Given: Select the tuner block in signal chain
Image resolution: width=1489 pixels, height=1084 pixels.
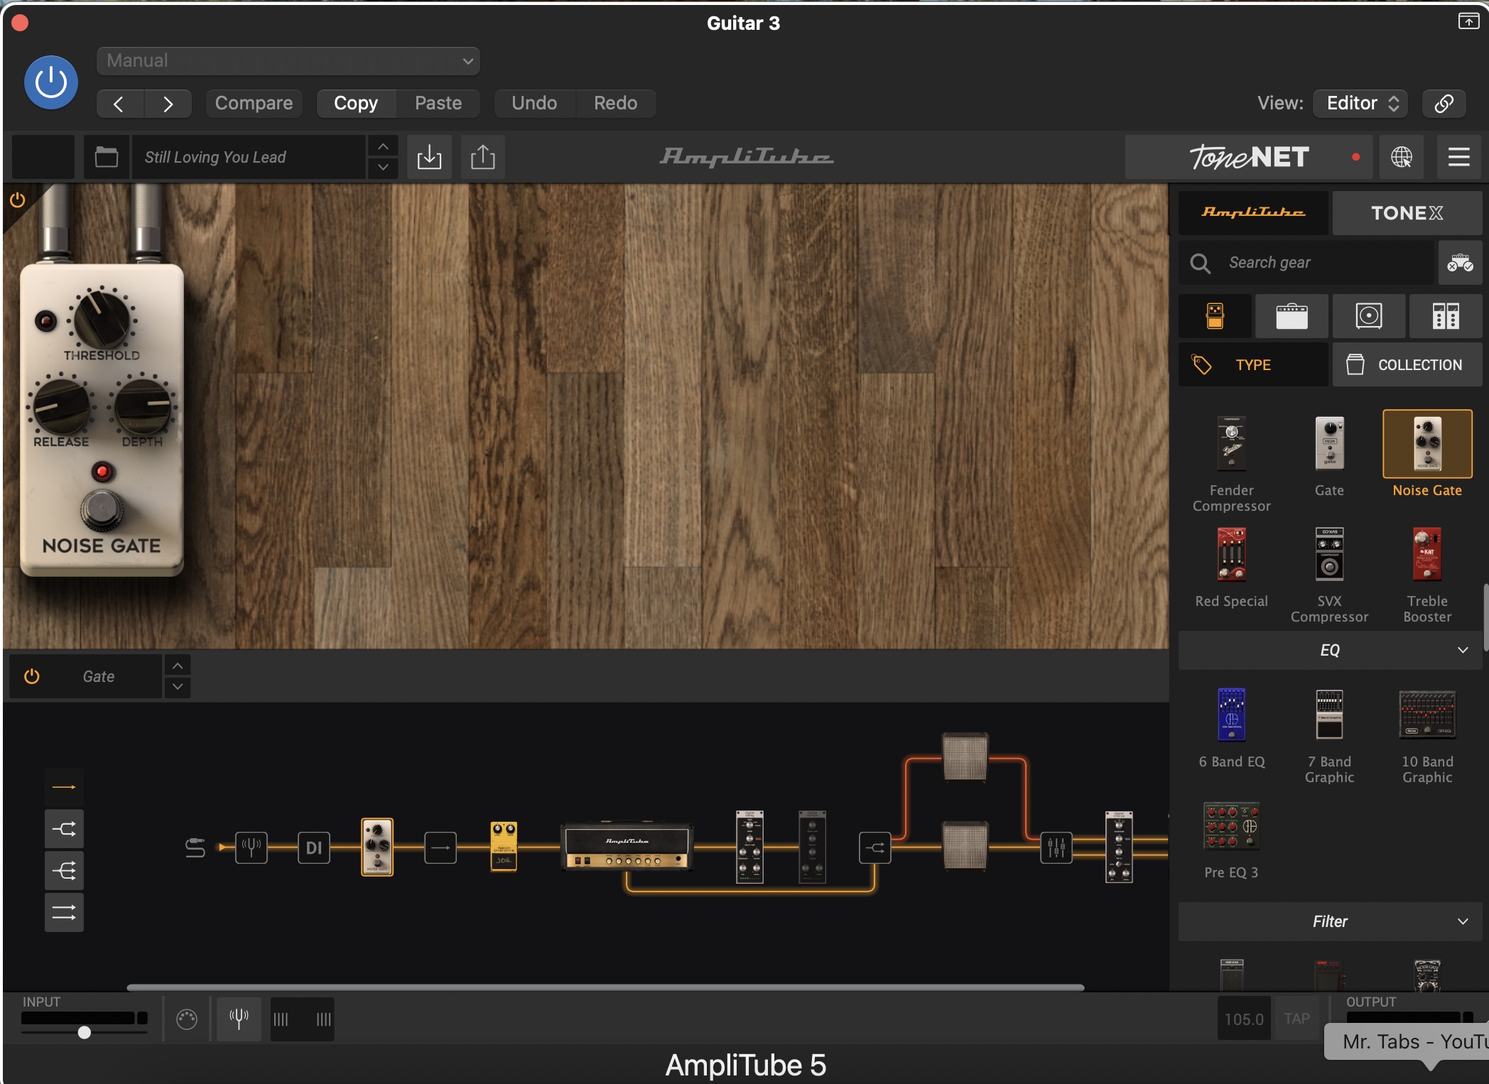Looking at the screenshot, I should pos(251,847).
